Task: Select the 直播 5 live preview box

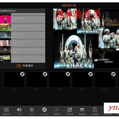Action: click(105, 80)
